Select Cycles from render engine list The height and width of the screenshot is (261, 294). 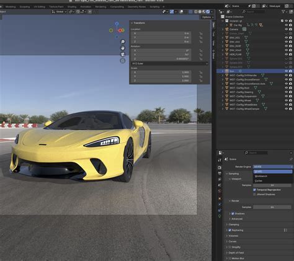pyautogui.click(x=273, y=181)
